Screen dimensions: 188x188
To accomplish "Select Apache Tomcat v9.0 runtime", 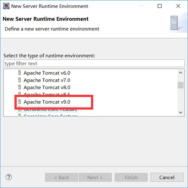I will click(47, 102).
